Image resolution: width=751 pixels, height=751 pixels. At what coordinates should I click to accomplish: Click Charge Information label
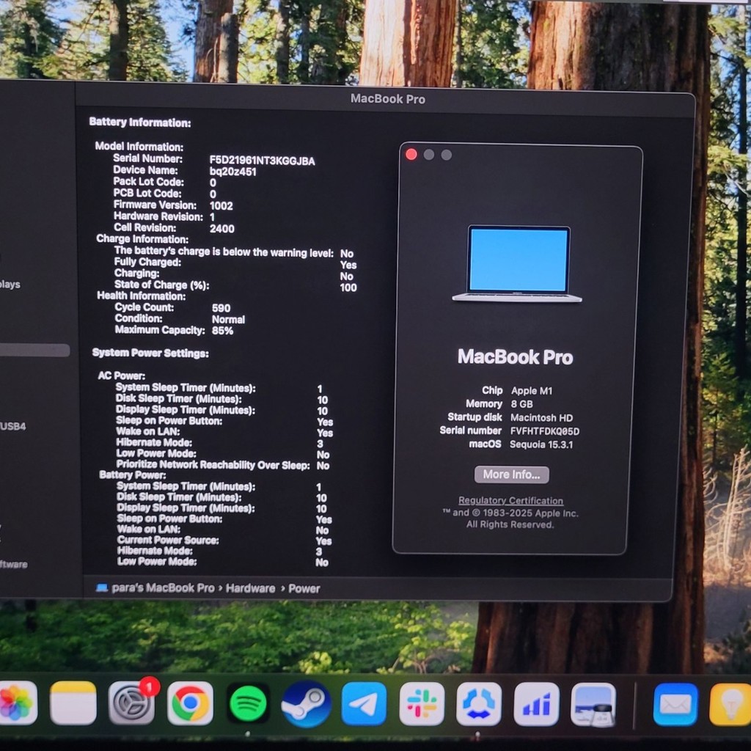pos(142,239)
